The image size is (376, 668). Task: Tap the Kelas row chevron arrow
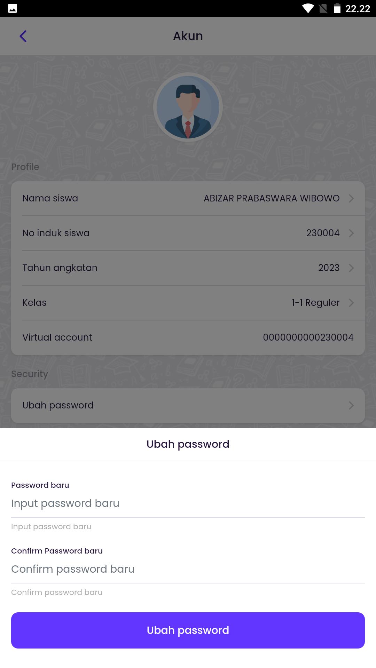351,303
